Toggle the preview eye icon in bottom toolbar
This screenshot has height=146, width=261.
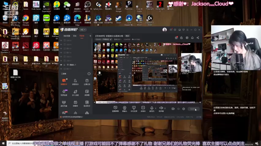[x=178, y=109]
